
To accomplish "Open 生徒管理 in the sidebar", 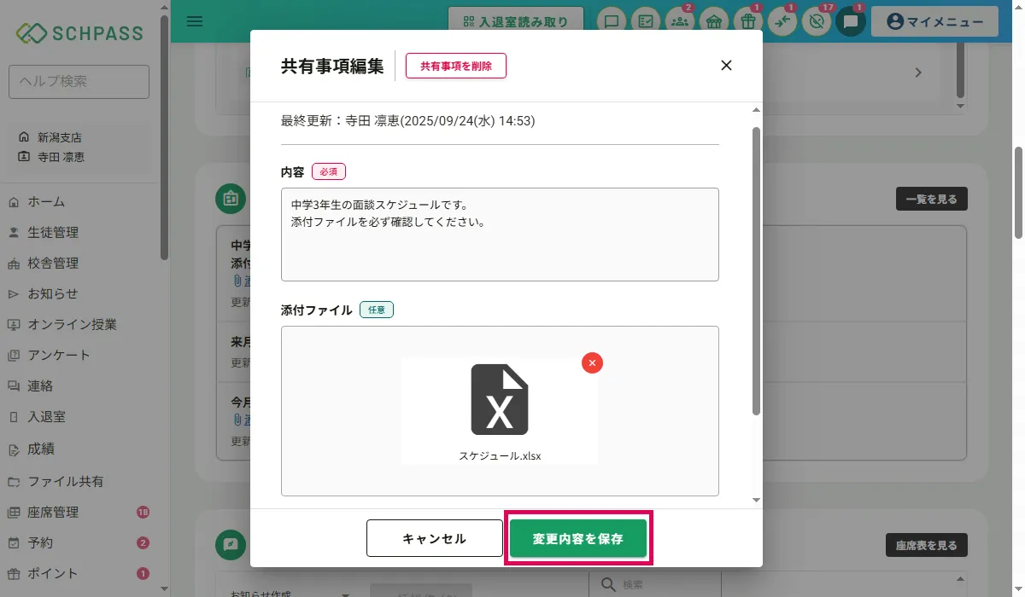I will tap(53, 232).
